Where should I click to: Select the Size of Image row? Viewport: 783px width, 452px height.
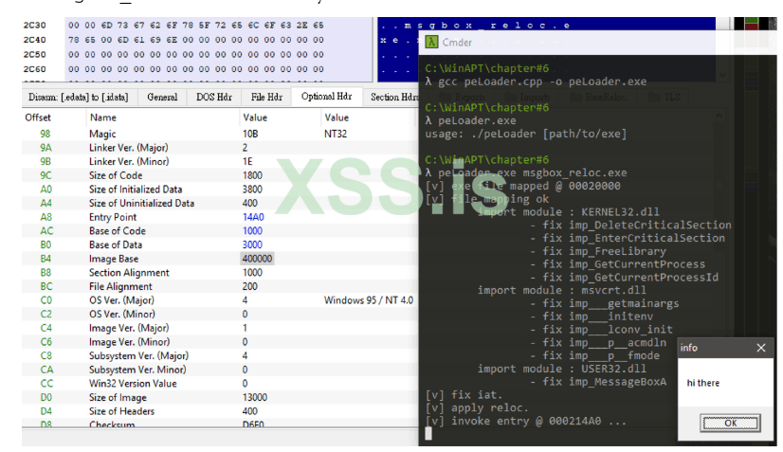(218, 398)
